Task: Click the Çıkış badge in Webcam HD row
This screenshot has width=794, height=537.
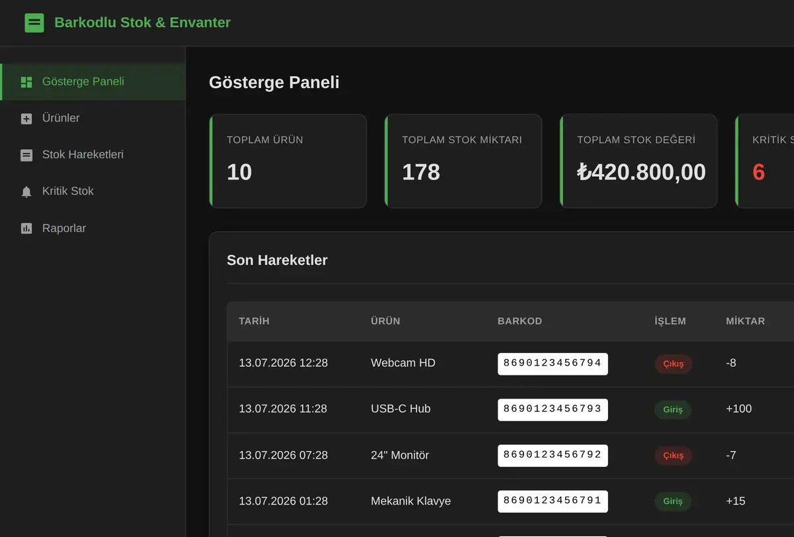Action: [x=674, y=364]
